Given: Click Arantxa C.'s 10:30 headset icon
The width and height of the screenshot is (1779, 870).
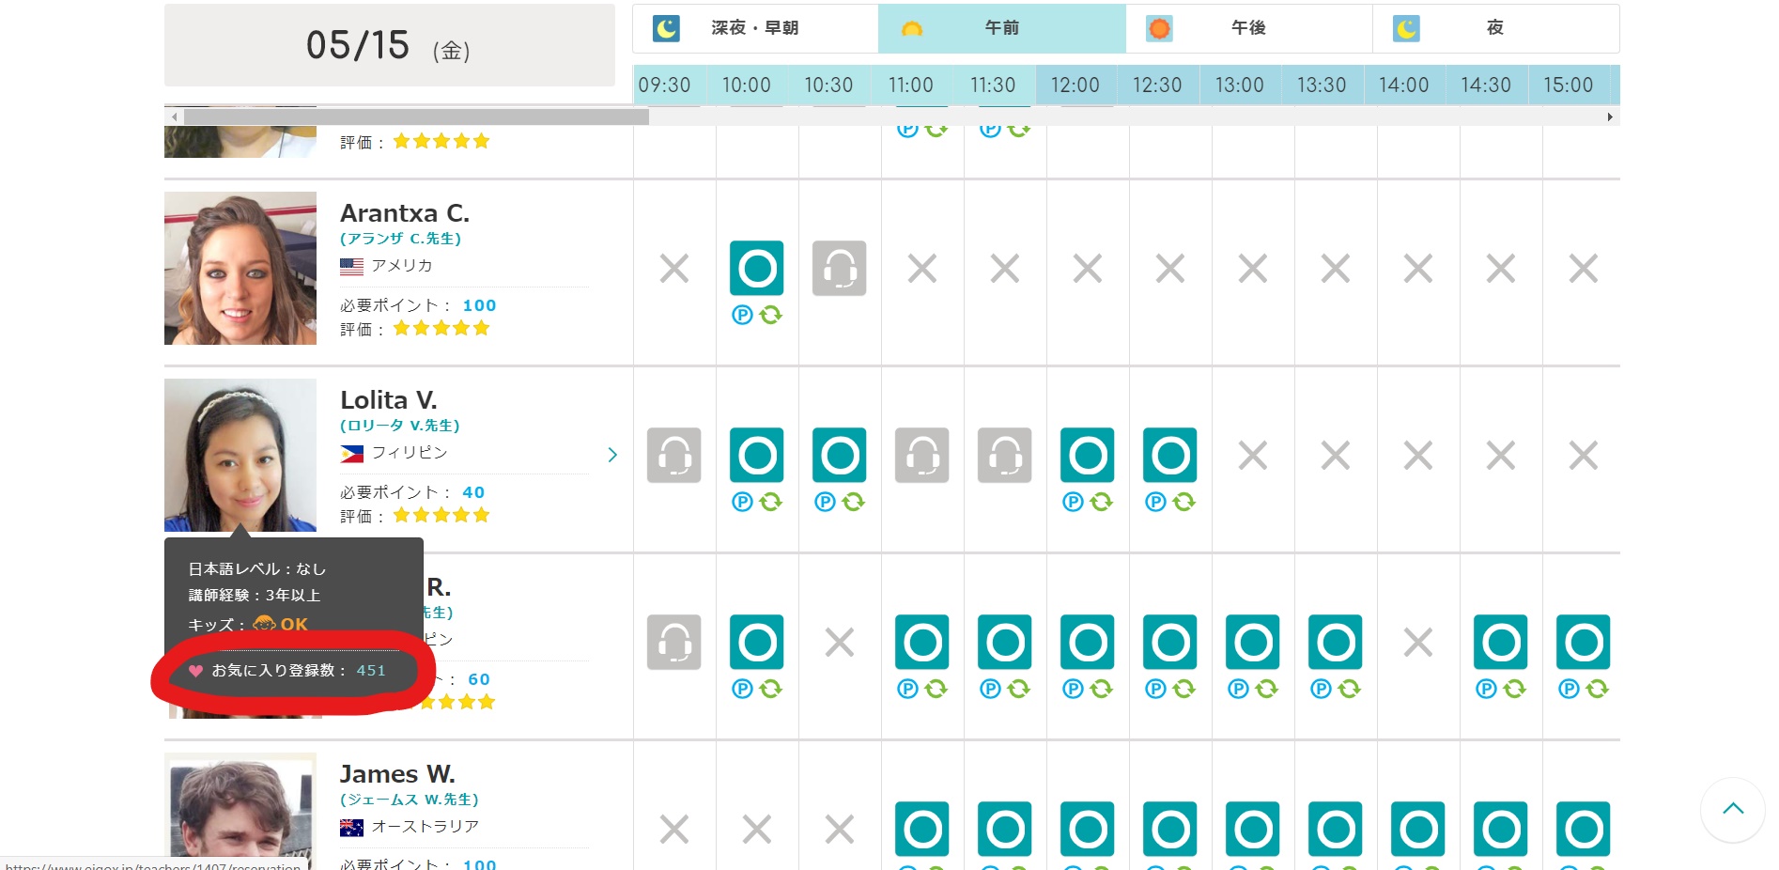Looking at the screenshot, I should [x=839, y=269].
